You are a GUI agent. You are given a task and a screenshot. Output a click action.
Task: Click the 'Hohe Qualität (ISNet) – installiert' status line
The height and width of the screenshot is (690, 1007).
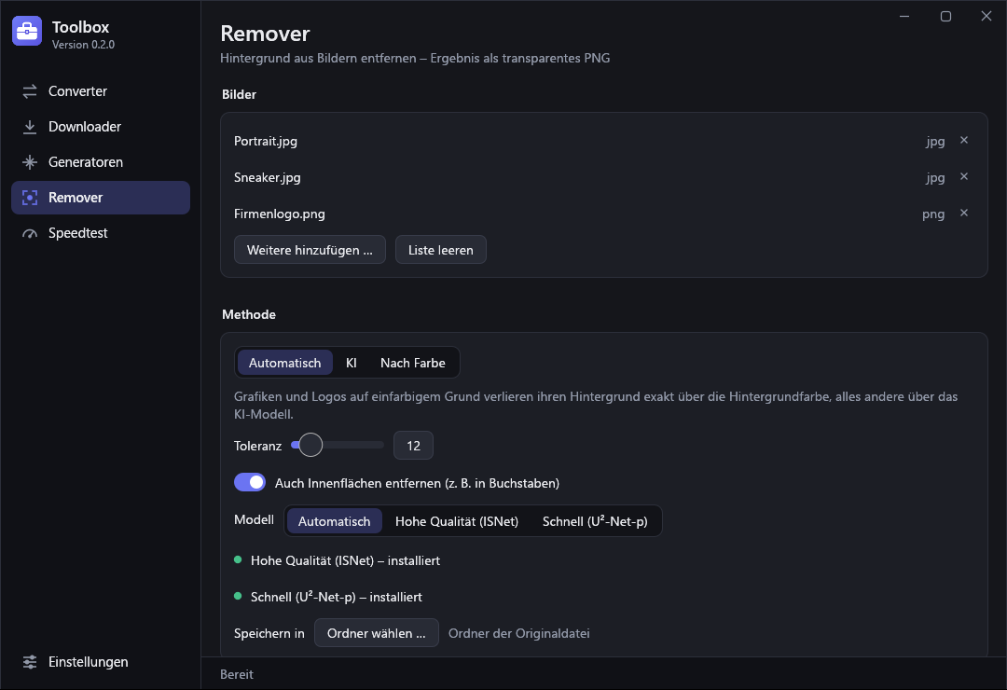338,560
